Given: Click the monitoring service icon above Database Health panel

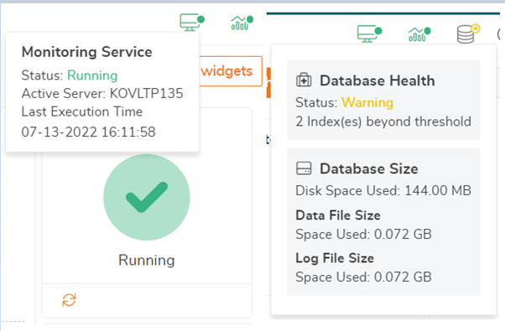Looking at the screenshot, I should [x=369, y=34].
